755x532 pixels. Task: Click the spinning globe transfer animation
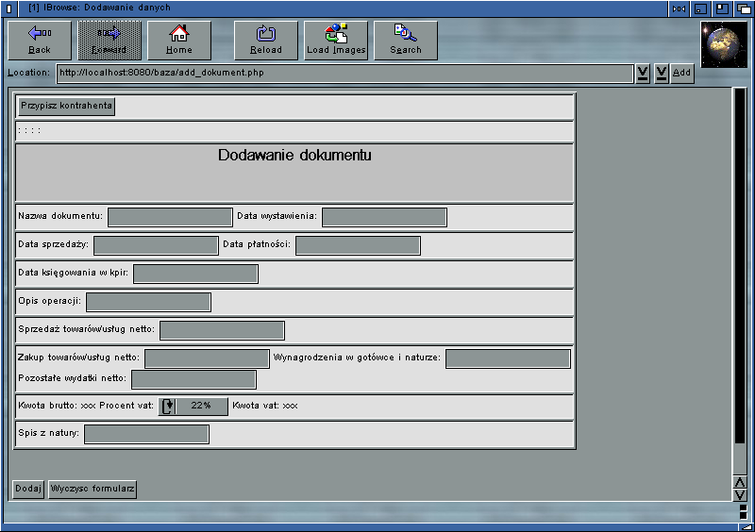point(724,44)
